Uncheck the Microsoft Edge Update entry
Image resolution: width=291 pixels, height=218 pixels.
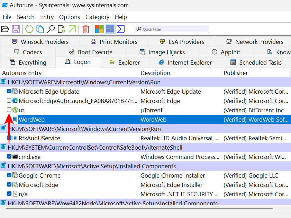tap(9, 92)
